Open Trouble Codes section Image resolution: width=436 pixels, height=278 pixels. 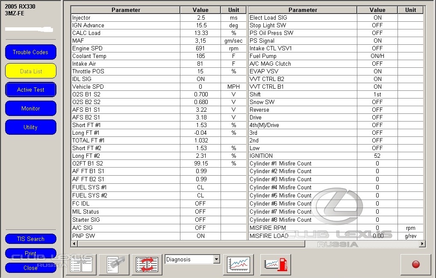[31, 52]
